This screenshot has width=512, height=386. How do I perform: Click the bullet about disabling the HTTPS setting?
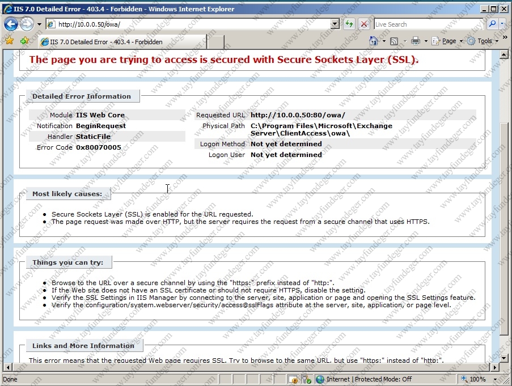coord(208,290)
